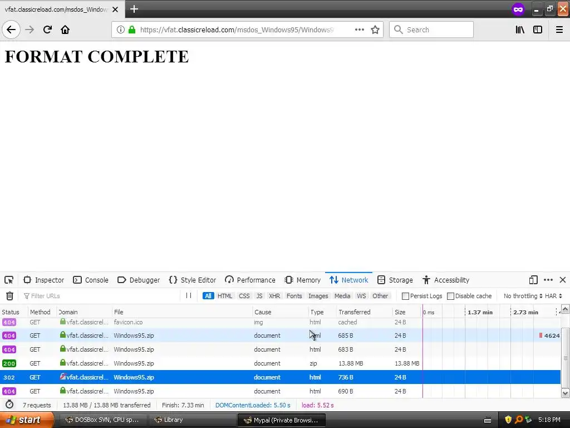Bookmark this page with the star icon
570x428 pixels.
375,30
